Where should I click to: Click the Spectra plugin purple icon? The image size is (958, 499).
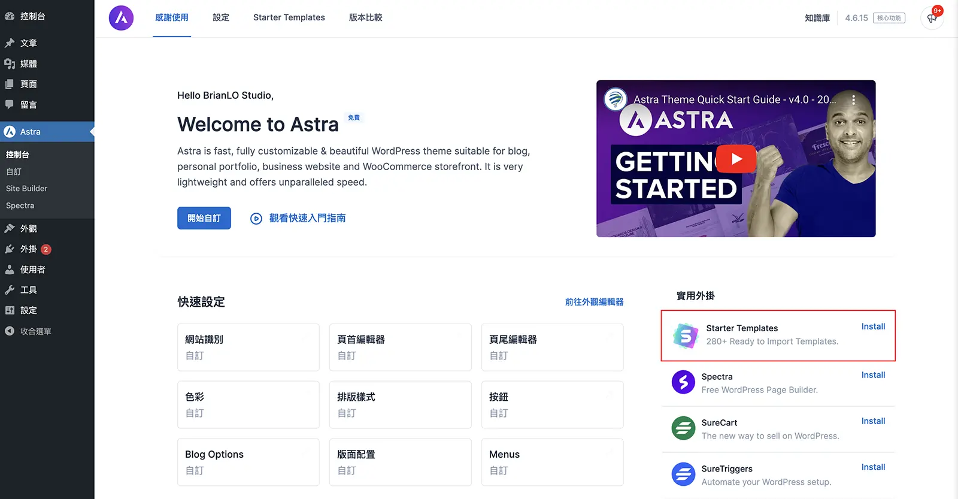point(683,382)
